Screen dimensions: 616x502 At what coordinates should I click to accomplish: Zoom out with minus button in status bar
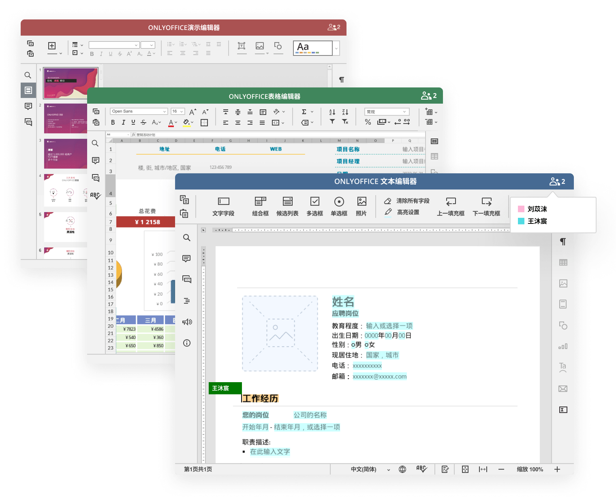coord(501,469)
